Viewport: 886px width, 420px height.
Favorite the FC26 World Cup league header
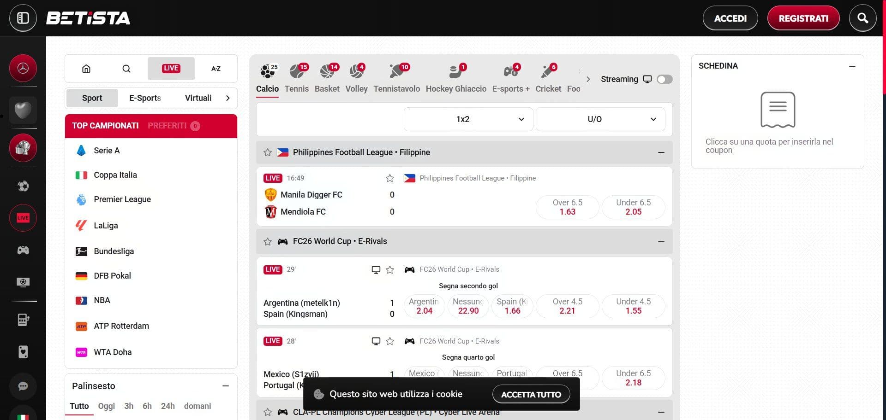267,241
